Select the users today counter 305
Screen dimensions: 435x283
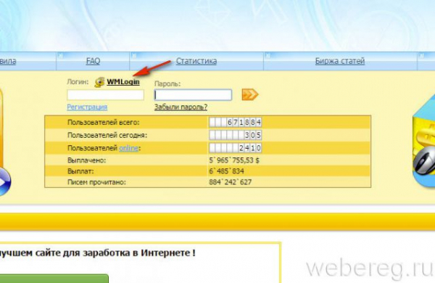(x=235, y=135)
